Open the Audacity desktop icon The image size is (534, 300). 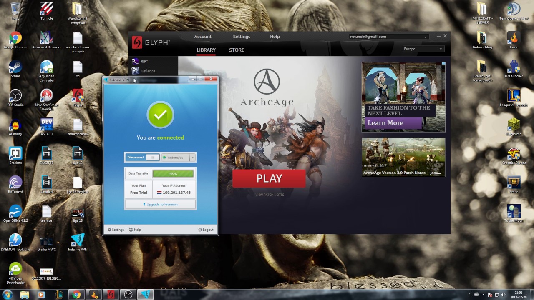(15, 126)
